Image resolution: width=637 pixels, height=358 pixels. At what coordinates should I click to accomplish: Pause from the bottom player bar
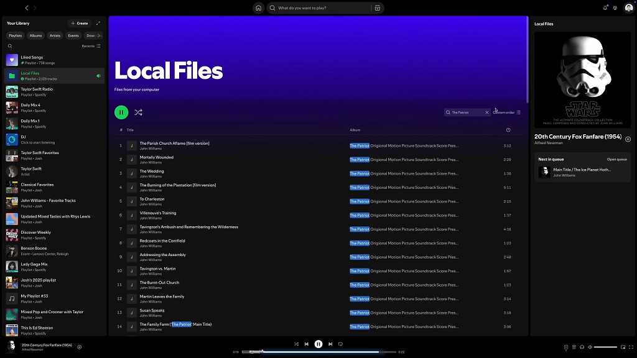click(x=318, y=344)
